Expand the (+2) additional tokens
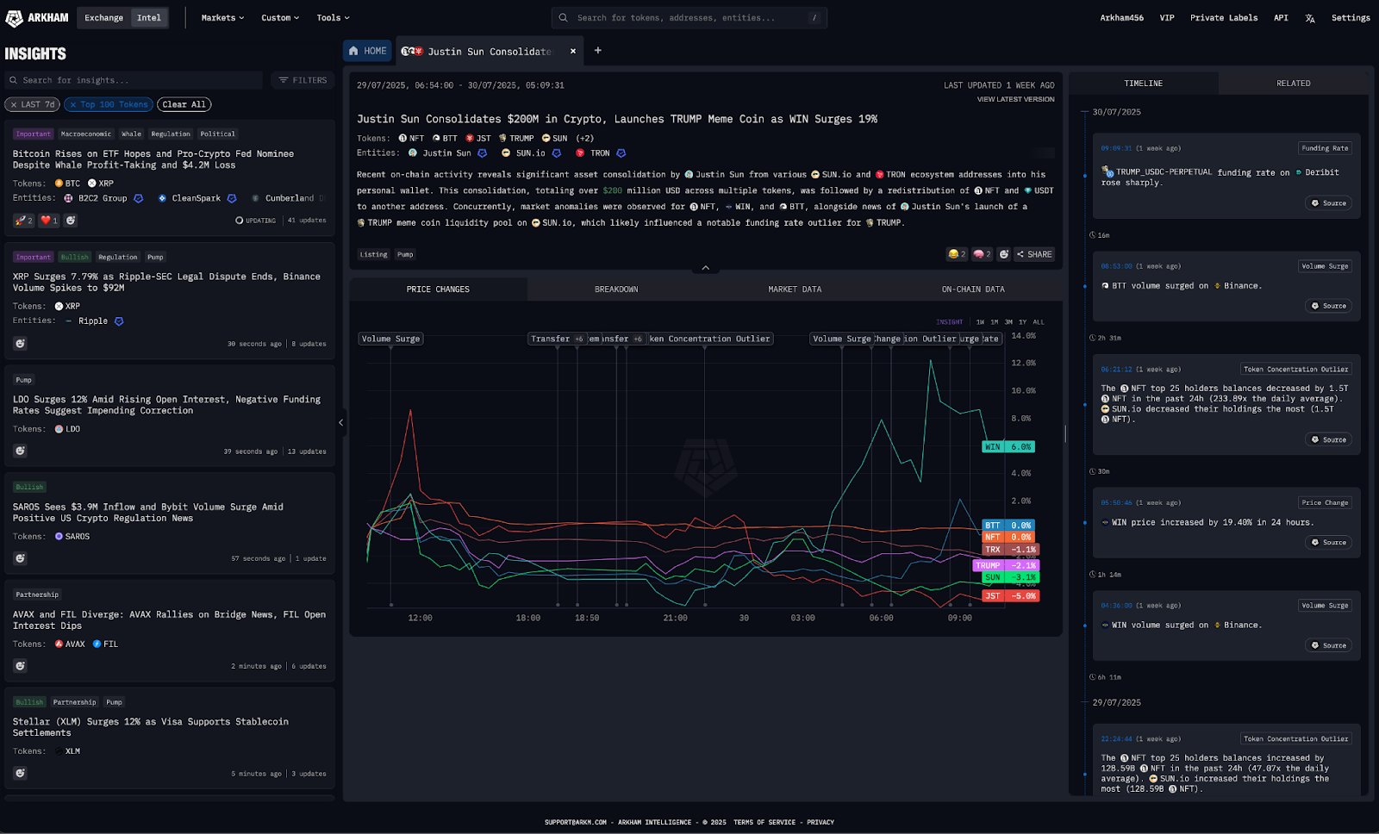 [585, 139]
